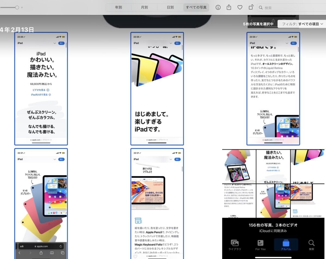Select the オールスクリーンのデザイン text screenshot
The image size is (326, 259).
[x=273, y=89]
